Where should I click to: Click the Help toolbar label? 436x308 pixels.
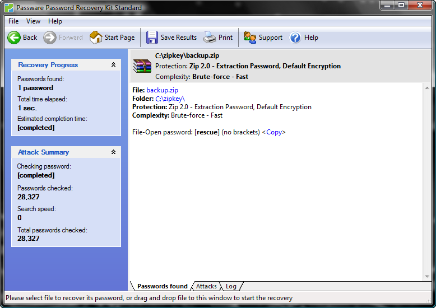311,38
